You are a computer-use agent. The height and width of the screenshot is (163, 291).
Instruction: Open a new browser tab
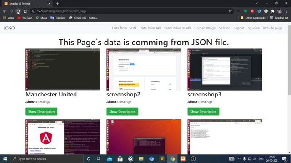pyautogui.click(x=58, y=4)
